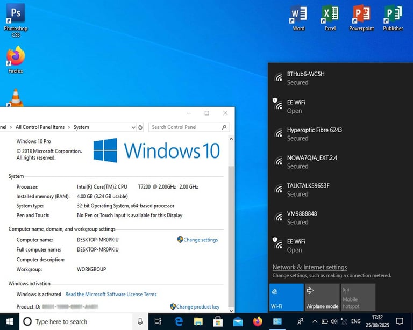Open the People icon in system tray
This screenshot has width=413, height=330.
click(300, 321)
